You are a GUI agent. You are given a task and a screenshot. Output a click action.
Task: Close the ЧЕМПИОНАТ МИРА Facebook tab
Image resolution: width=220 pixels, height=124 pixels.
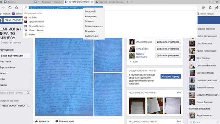[x=92, y=2]
